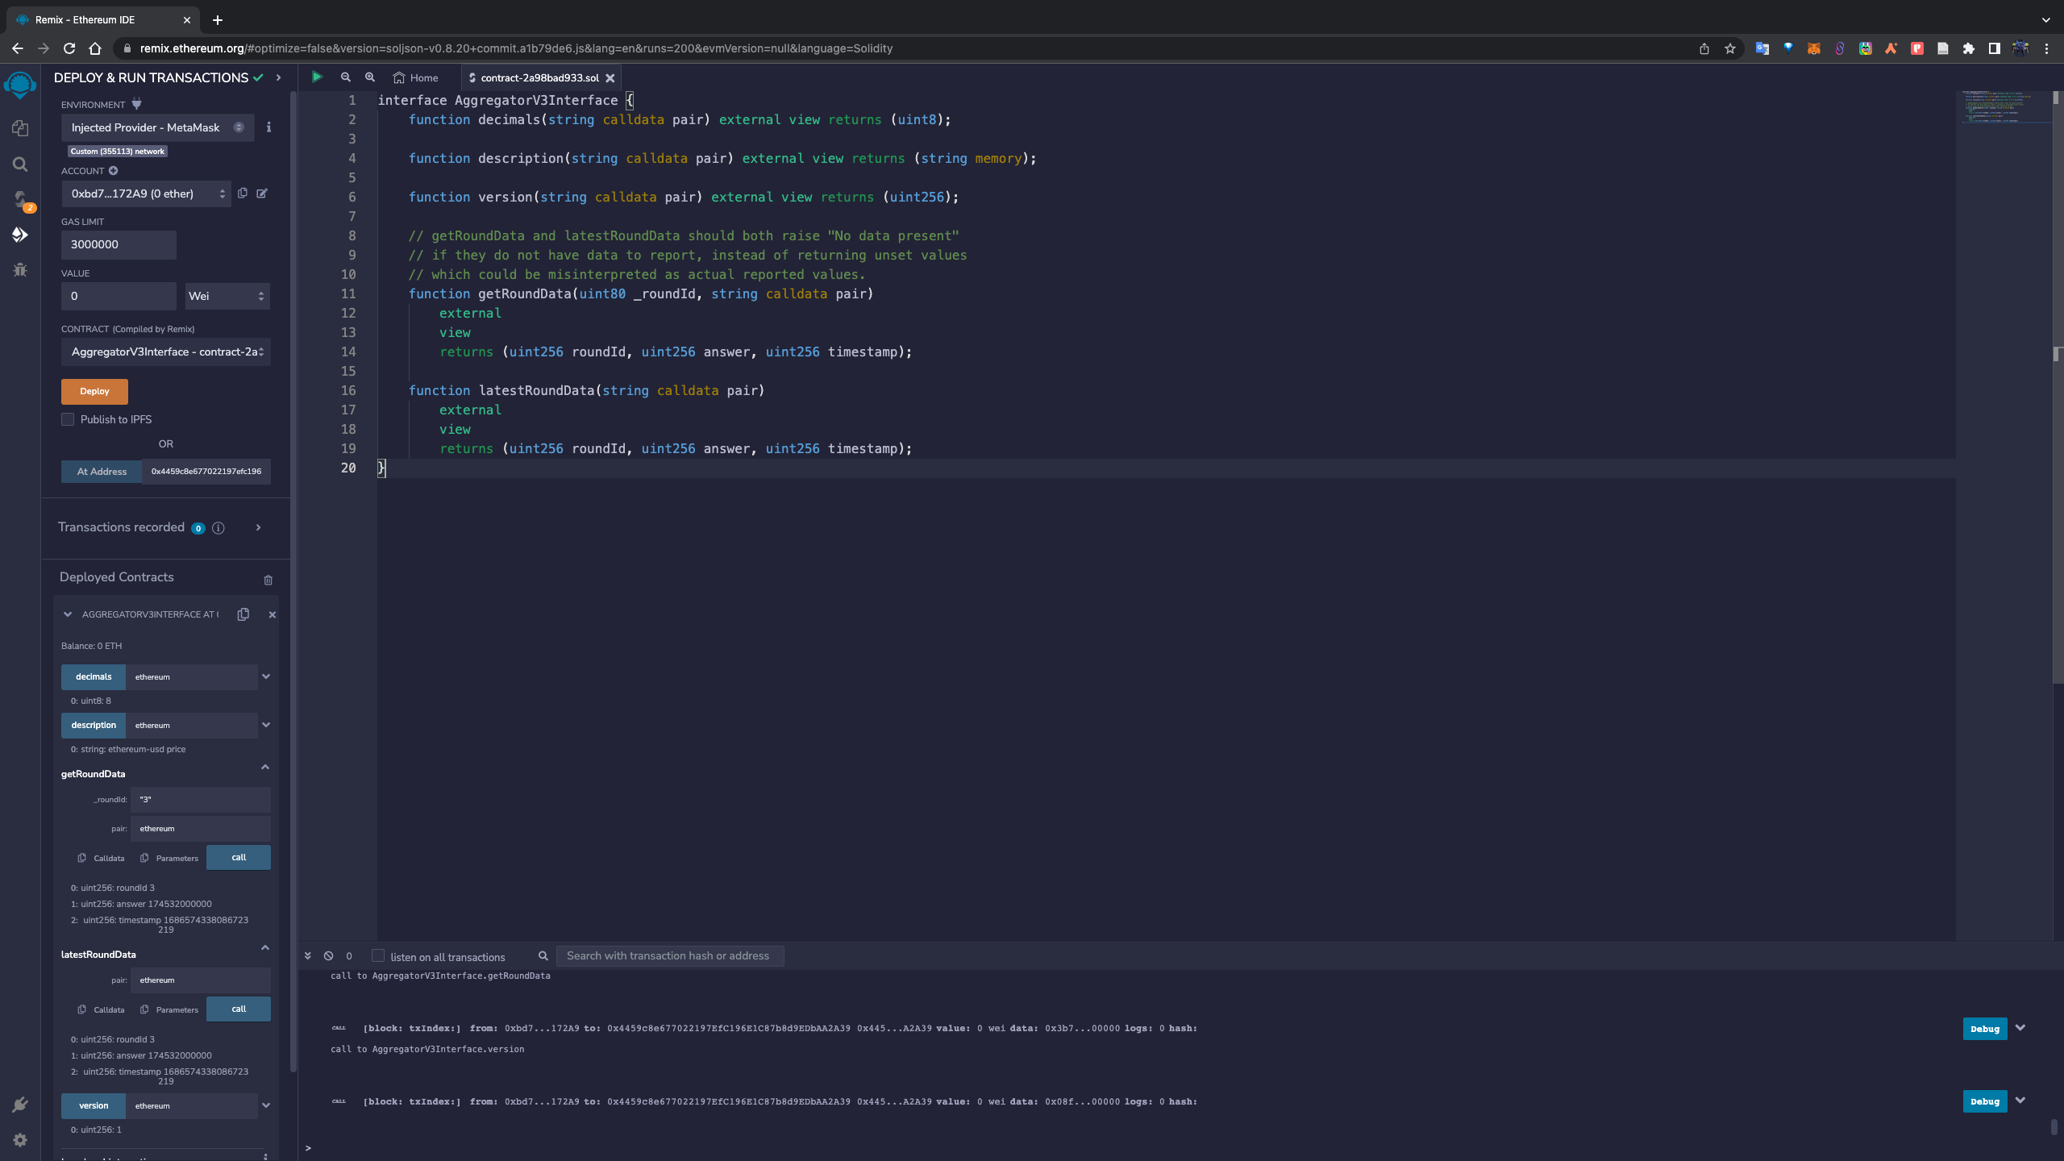Switch to the Home tab
This screenshot has width=2064, height=1161.
point(416,78)
